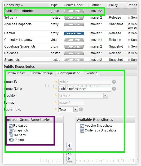The height and width of the screenshot is (166, 141).
Task: Sort by the Repository column header
Action: (x=26, y=5)
